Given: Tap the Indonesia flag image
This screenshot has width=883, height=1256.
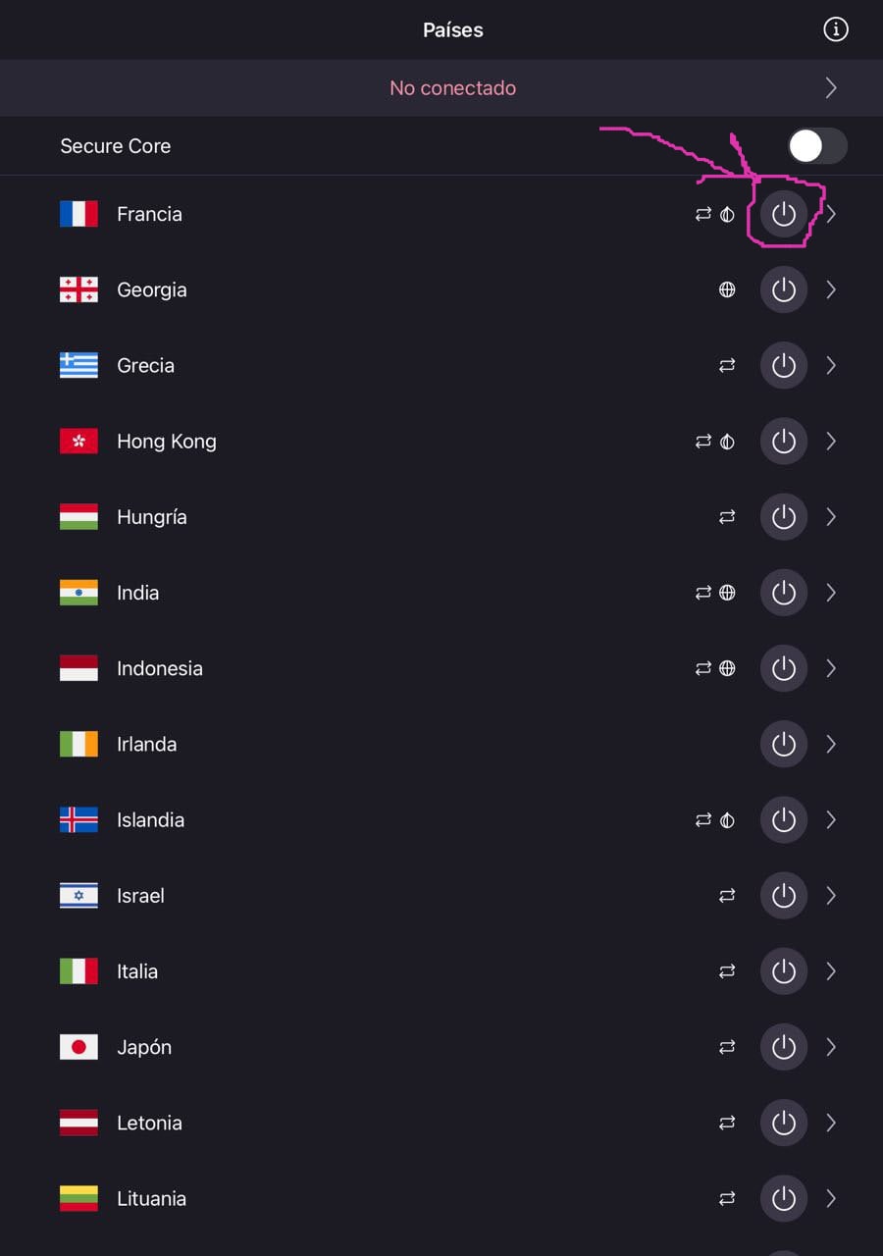Looking at the screenshot, I should (78, 668).
